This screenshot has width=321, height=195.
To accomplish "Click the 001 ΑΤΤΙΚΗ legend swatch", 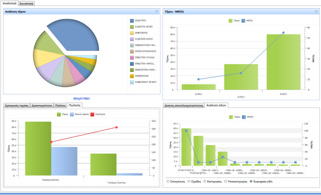I will tap(132, 20).
